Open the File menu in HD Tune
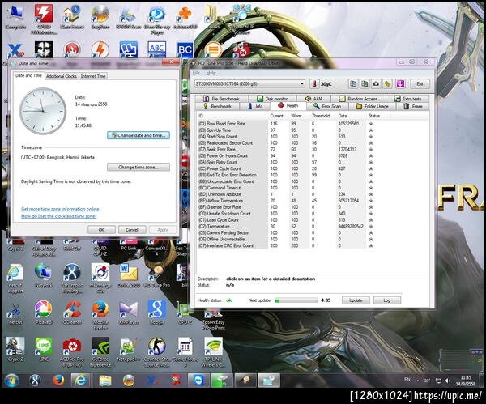The image size is (486, 404). coord(196,73)
